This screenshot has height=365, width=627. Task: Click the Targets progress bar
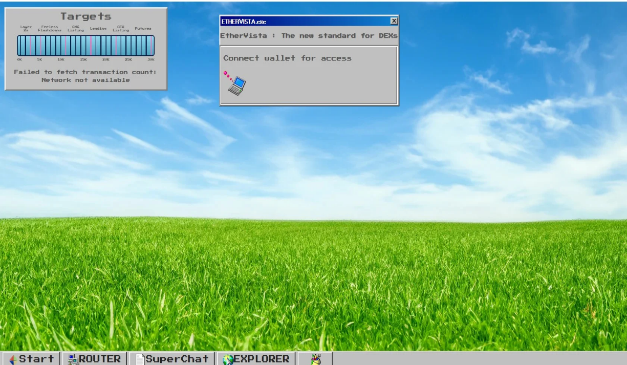tap(85, 46)
